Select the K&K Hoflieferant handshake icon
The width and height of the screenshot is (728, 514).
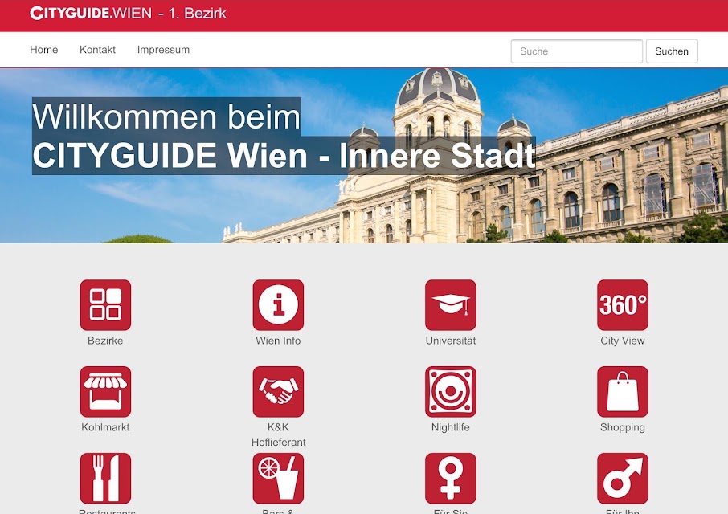point(278,392)
